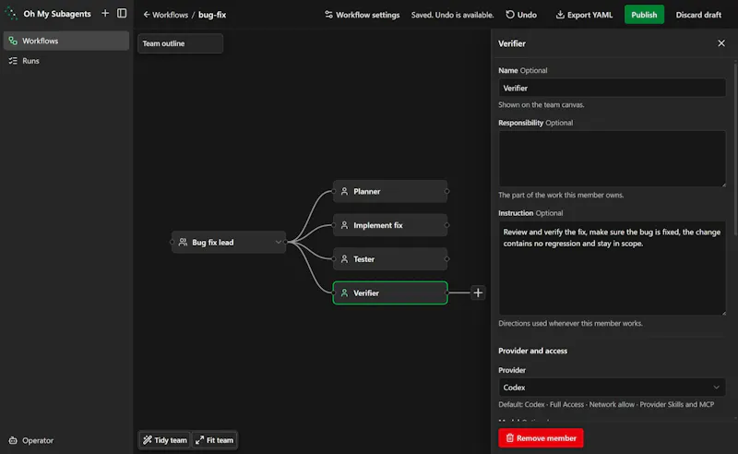738x454 pixels.
Task: Click the plus button after Verifier node
Action: click(478, 293)
